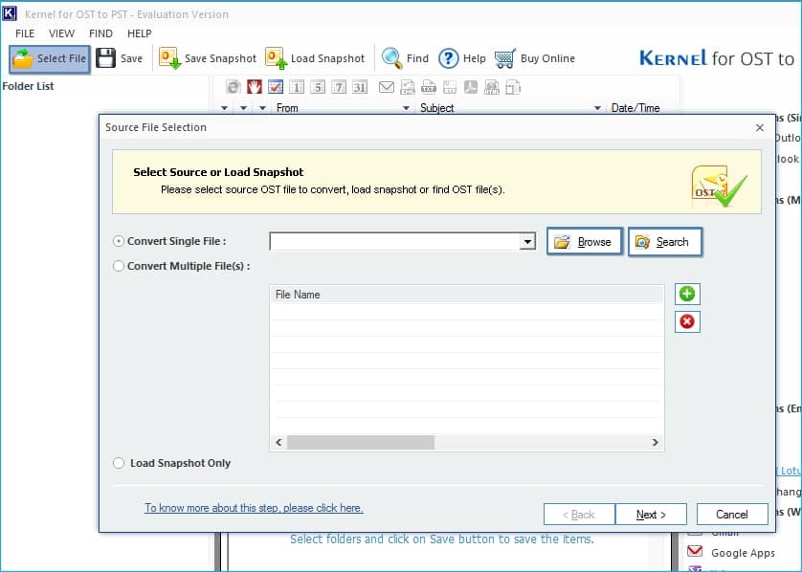Open the 'To know more about this step' link
This screenshot has width=802, height=572.
point(254,508)
